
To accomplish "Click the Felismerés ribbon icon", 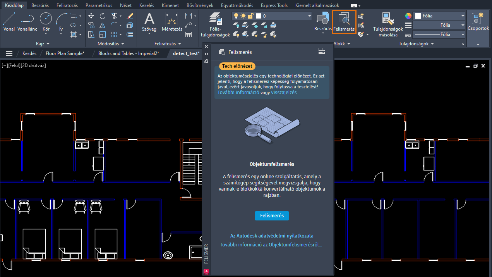I will 344,22.
